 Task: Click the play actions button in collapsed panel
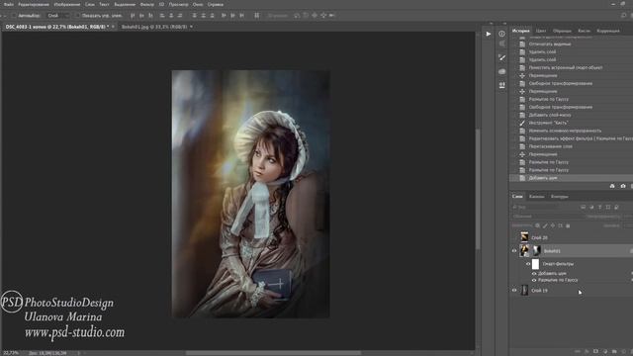coord(489,34)
